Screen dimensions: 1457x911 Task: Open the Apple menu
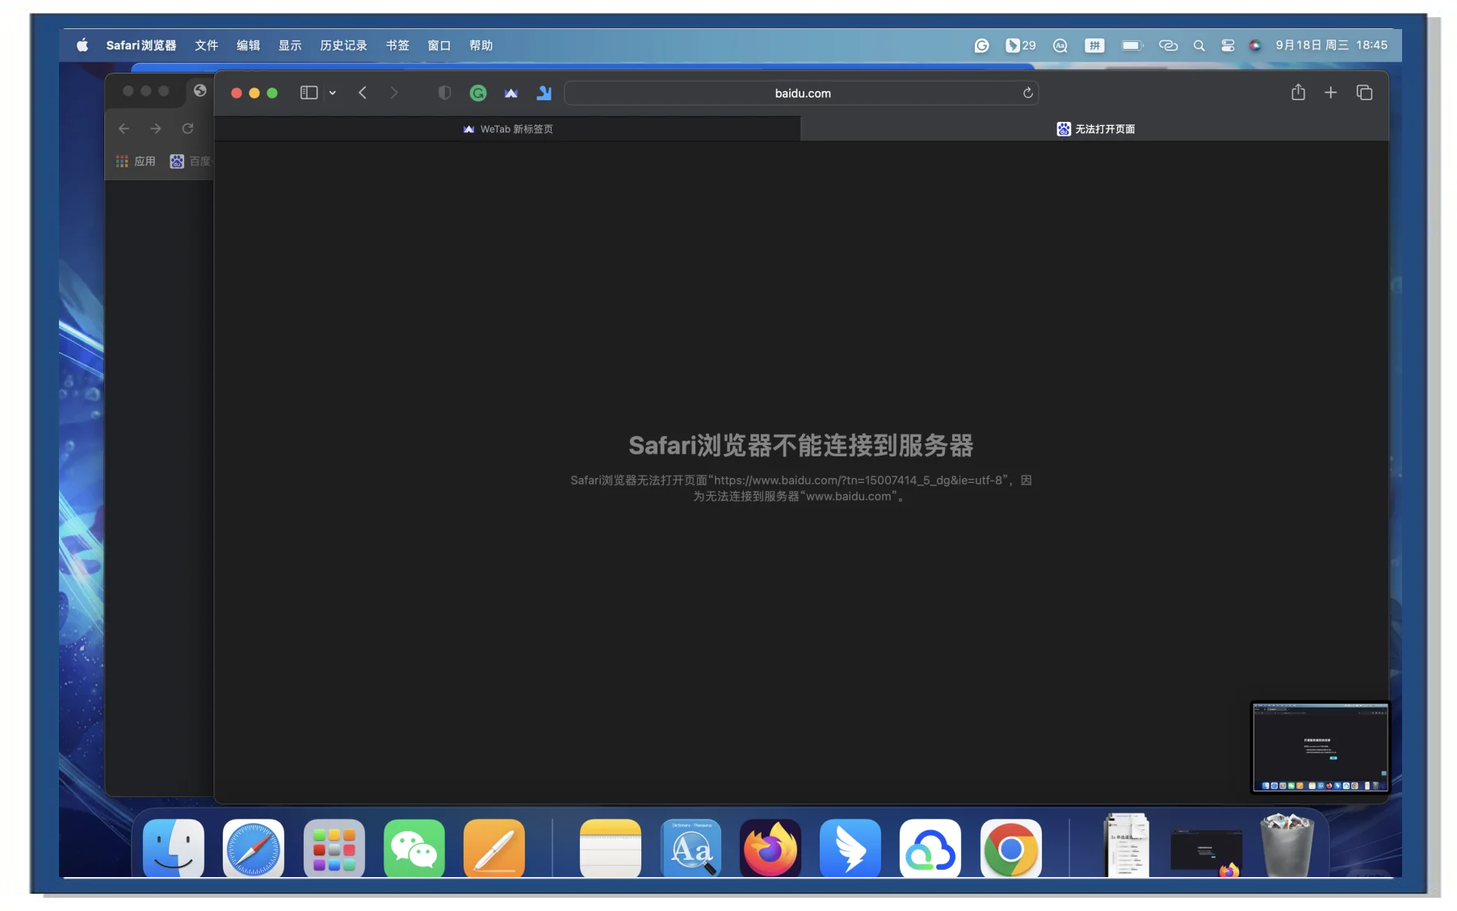pos(82,45)
